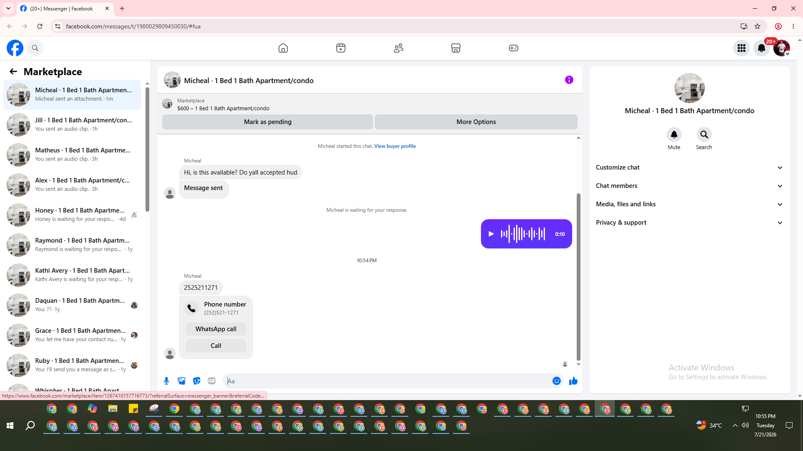
Task: Open the Windows Start menu
Action: coord(10,426)
